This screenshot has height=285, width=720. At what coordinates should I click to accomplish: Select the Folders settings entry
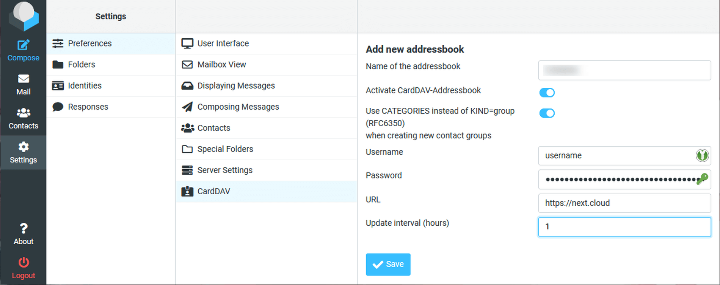pyautogui.click(x=81, y=64)
